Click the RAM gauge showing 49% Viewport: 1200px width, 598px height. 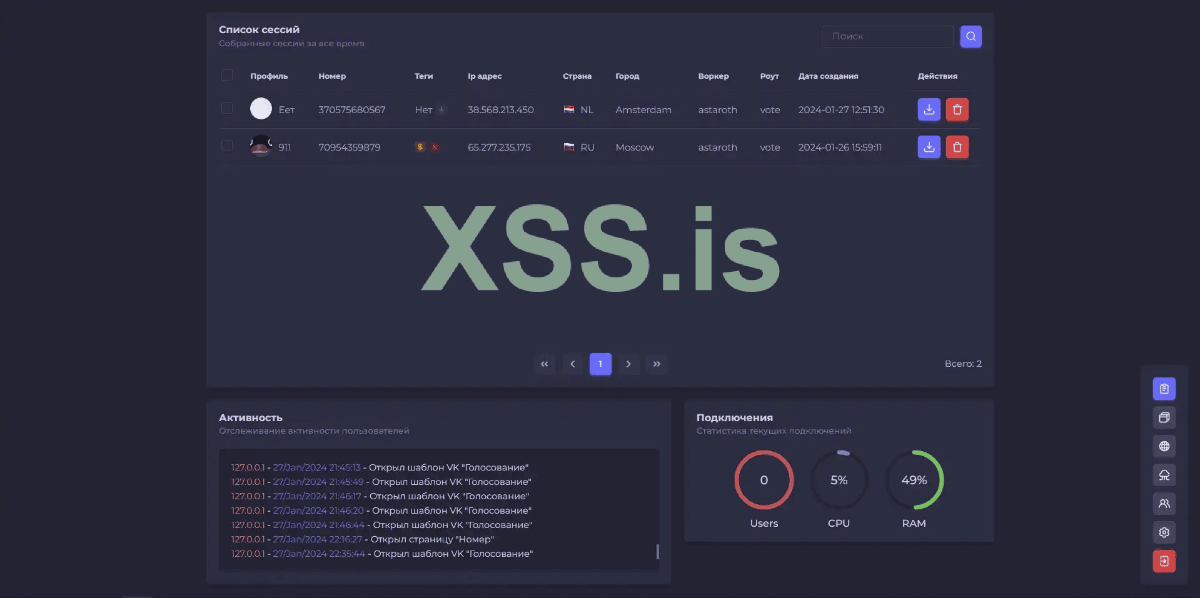click(x=914, y=480)
